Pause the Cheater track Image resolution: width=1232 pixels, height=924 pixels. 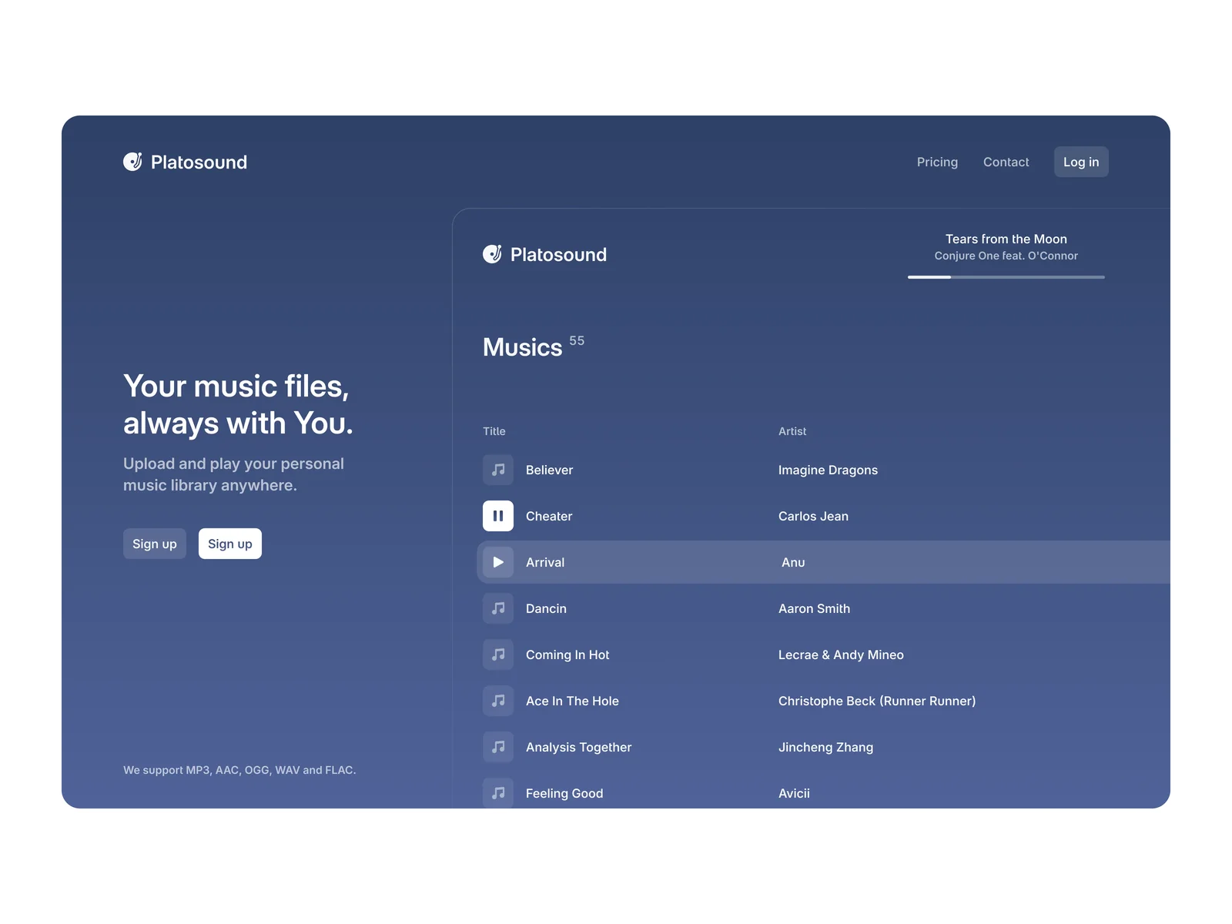click(498, 516)
